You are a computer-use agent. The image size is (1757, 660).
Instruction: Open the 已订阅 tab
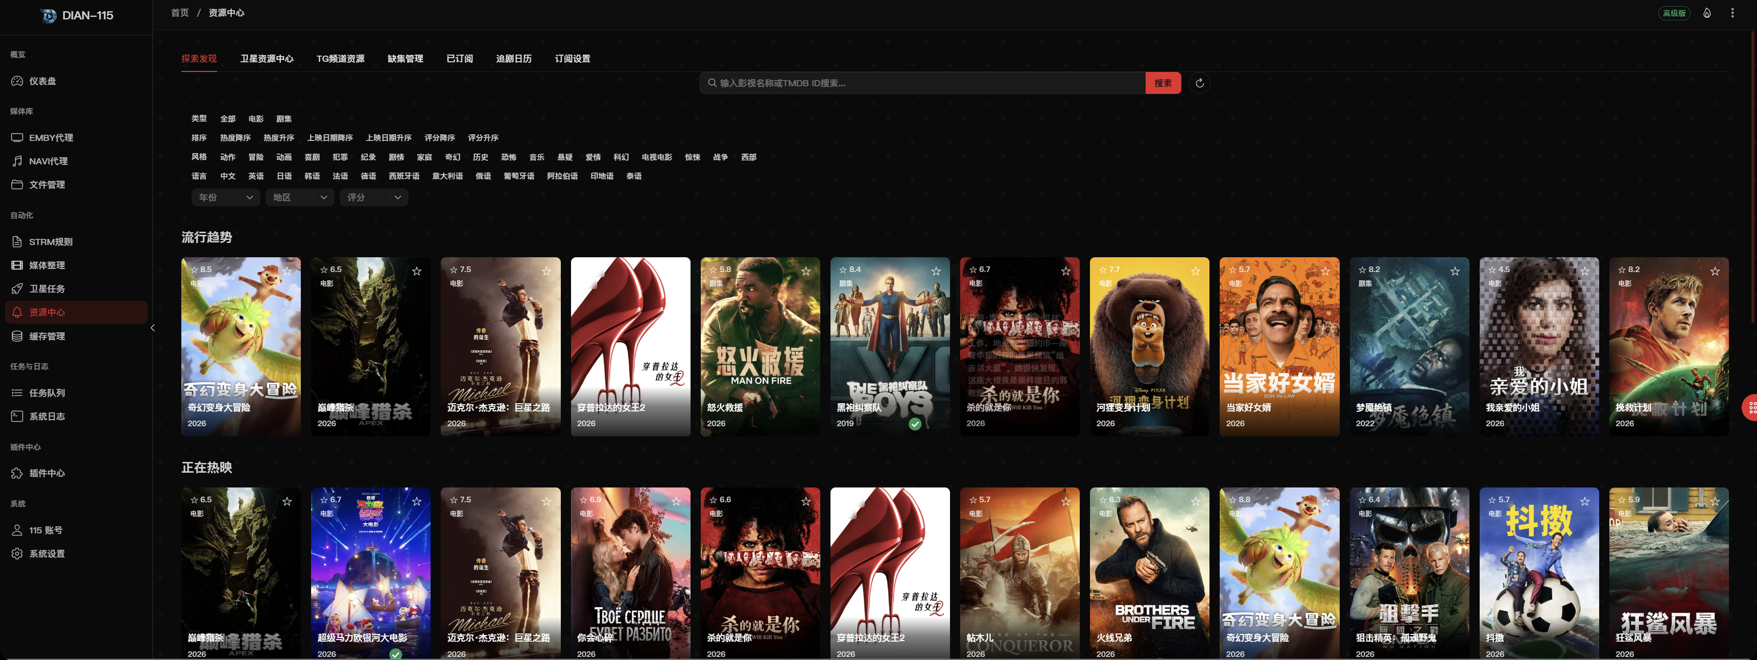click(x=460, y=59)
